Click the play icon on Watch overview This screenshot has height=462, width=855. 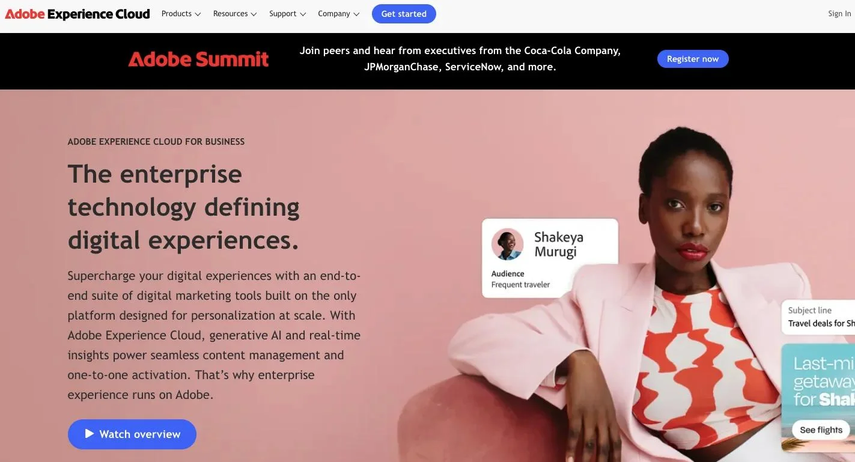[x=90, y=434]
